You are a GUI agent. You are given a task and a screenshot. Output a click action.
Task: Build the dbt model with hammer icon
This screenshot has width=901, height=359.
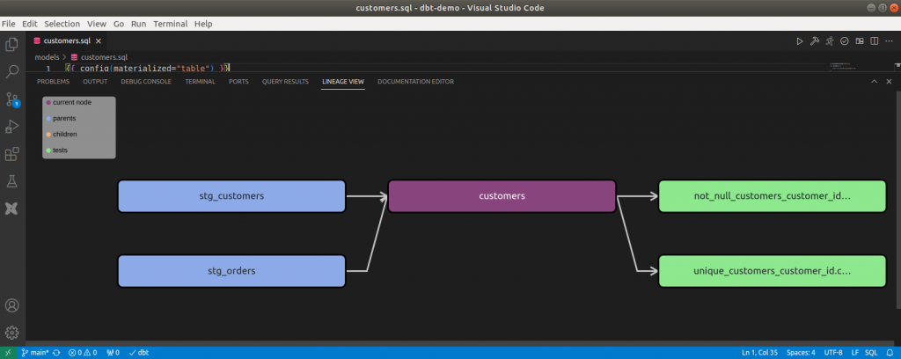pyautogui.click(x=814, y=40)
